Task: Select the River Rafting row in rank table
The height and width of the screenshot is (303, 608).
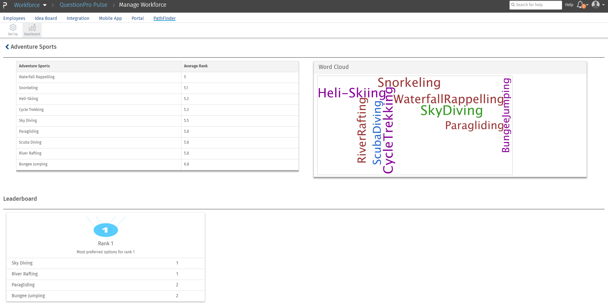Action: tap(158, 154)
